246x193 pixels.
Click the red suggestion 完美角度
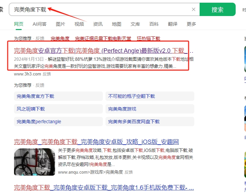(60, 38)
